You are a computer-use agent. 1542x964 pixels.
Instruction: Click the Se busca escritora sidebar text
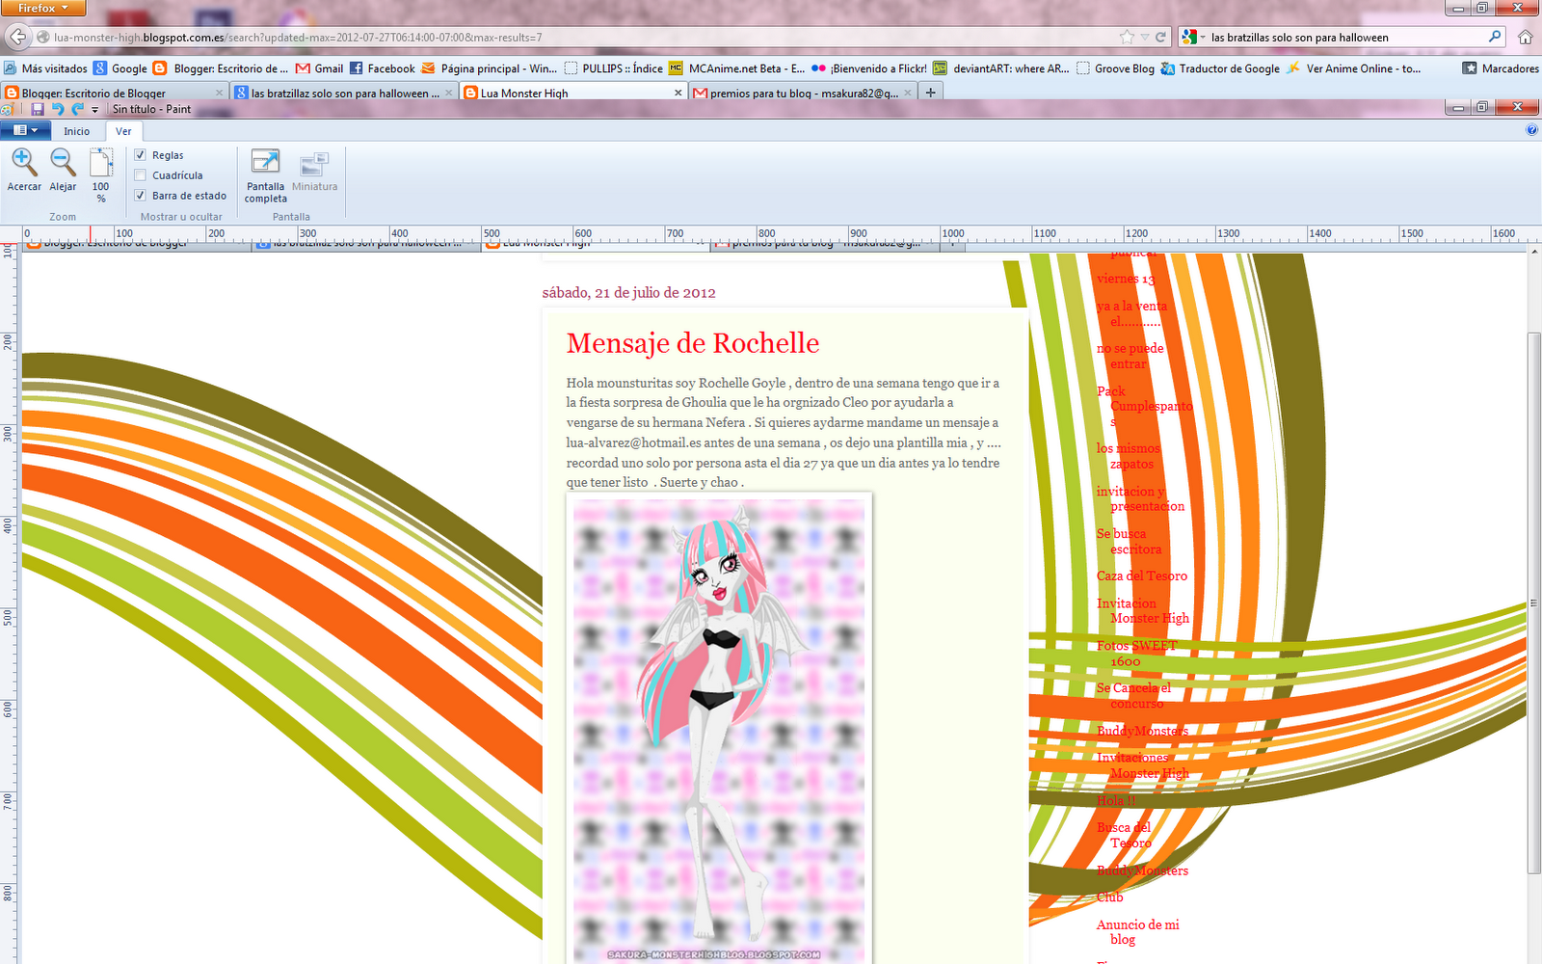[1129, 541]
